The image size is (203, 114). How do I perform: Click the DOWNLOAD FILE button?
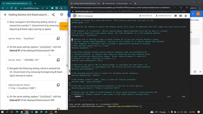pos(164,16)
